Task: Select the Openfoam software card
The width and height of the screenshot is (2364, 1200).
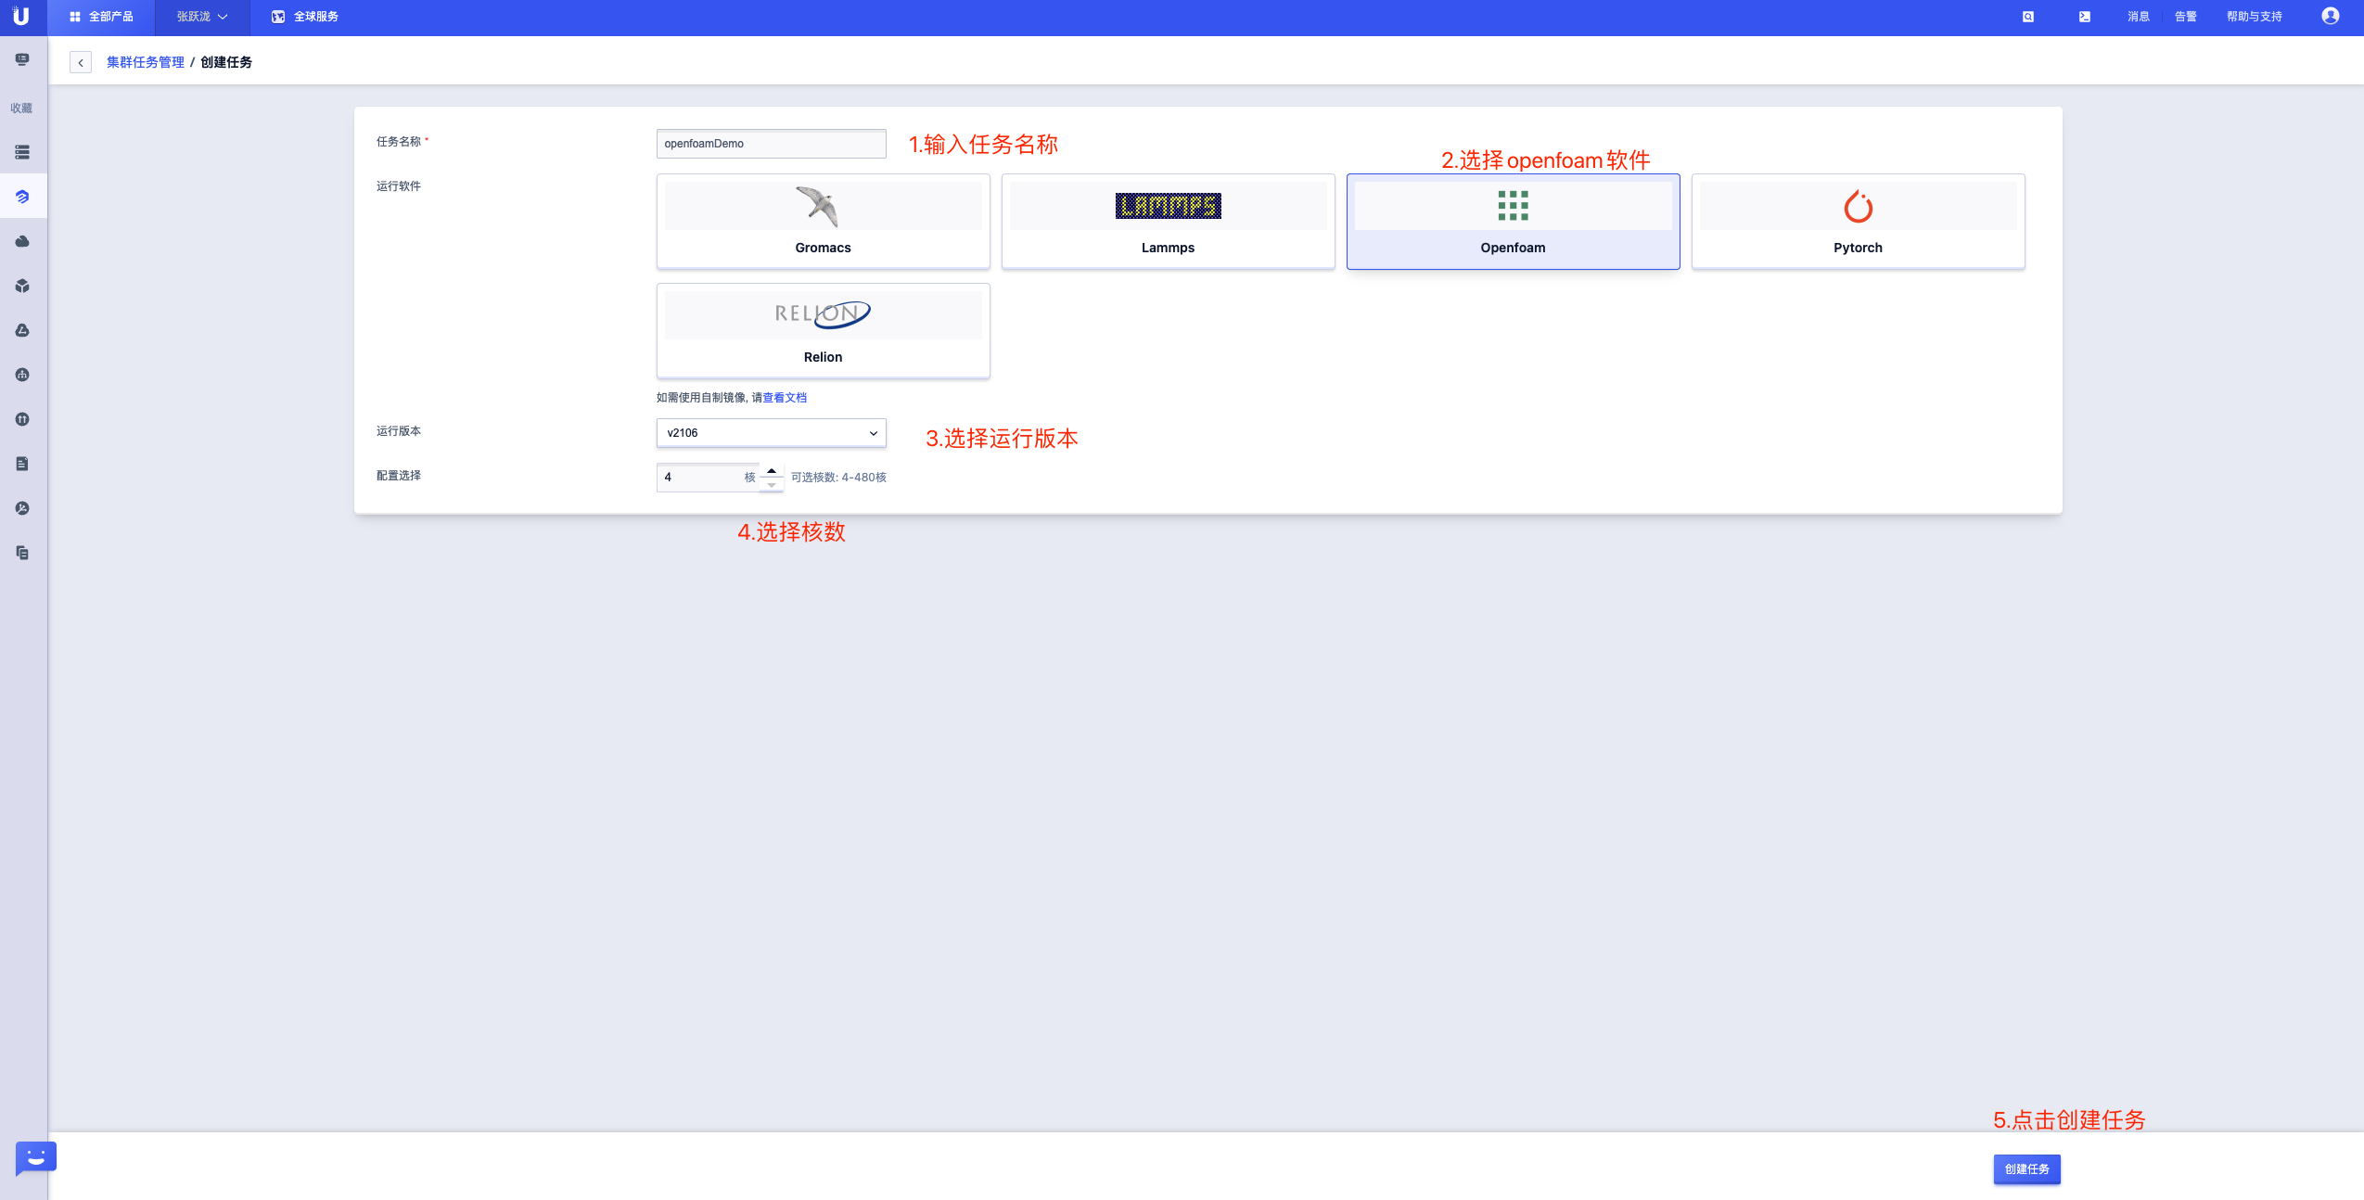Action: pyautogui.click(x=1513, y=222)
